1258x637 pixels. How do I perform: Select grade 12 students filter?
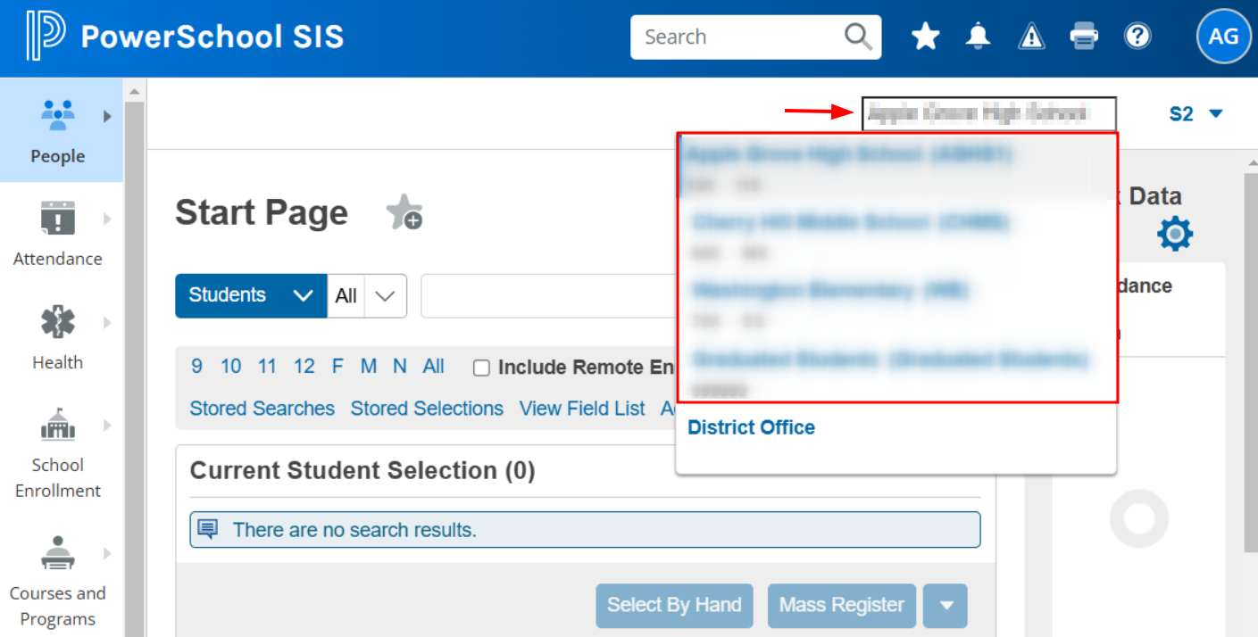304,366
